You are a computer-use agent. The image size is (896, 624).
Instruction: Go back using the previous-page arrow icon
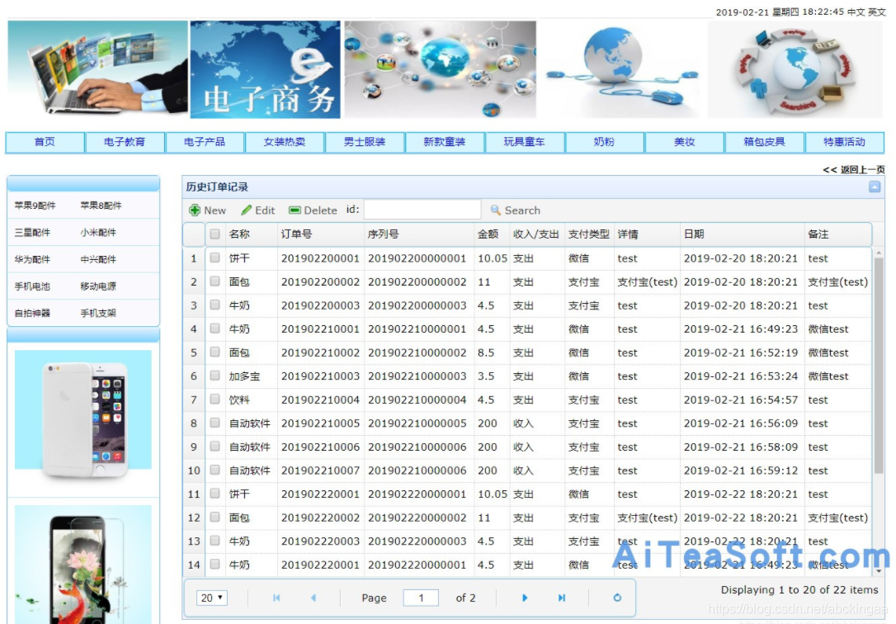pyautogui.click(x=312, y=597)
